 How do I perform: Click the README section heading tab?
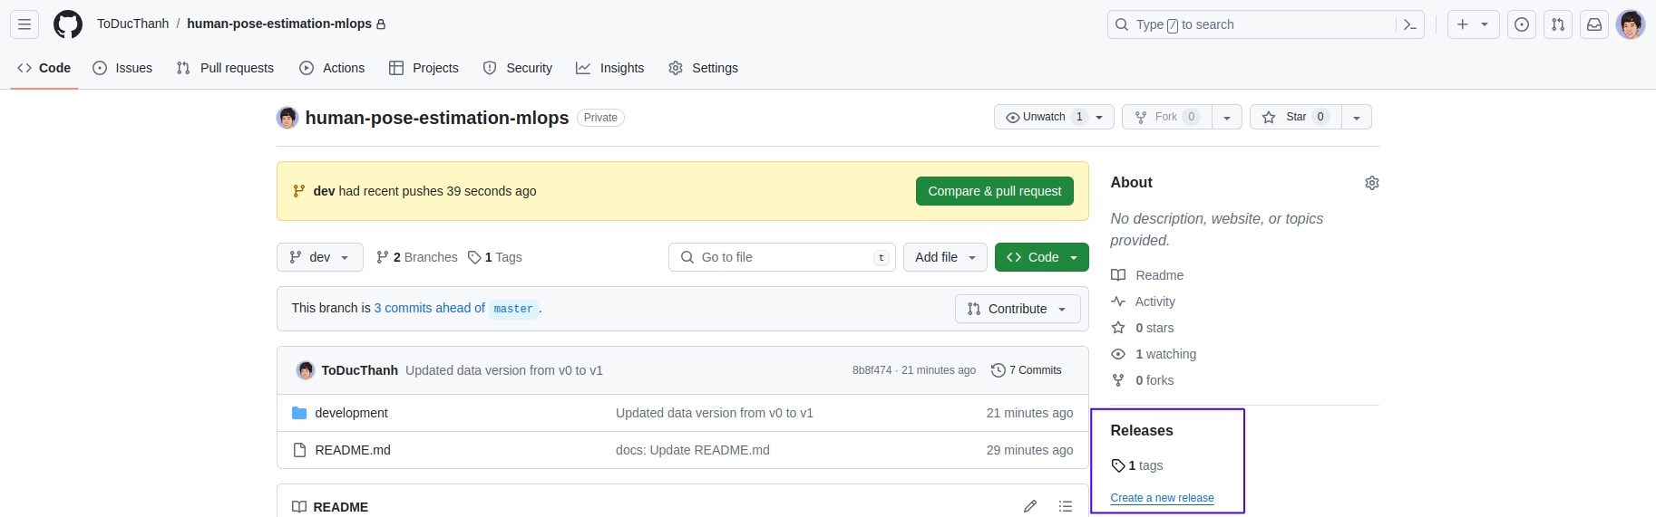click(330, 506)
